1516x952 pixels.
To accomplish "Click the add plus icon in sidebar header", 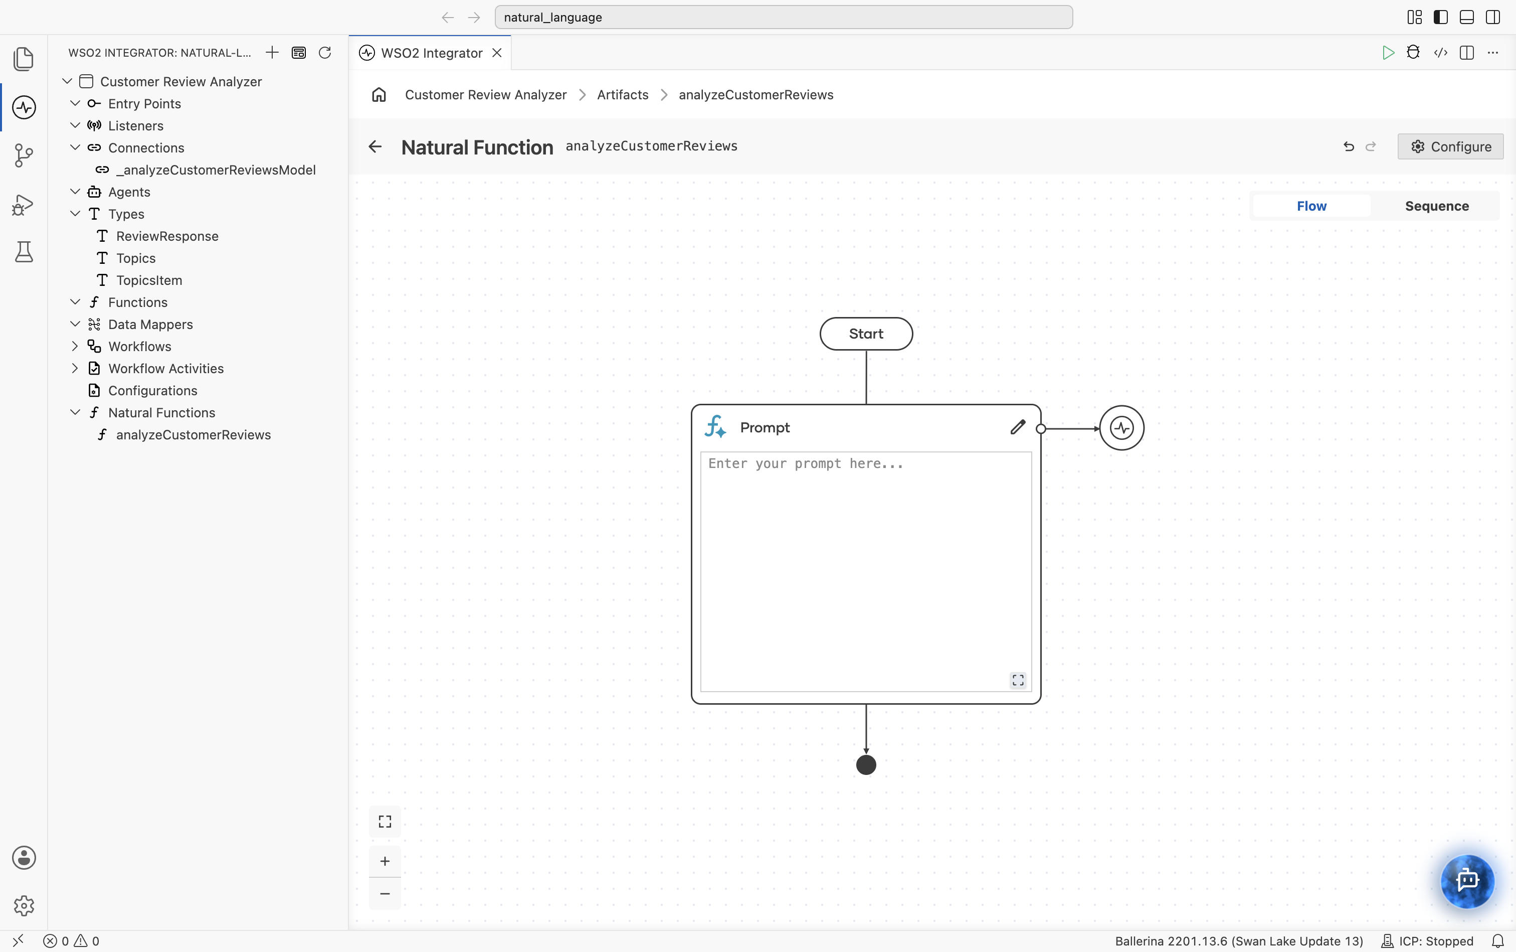I will coord(272,53).
